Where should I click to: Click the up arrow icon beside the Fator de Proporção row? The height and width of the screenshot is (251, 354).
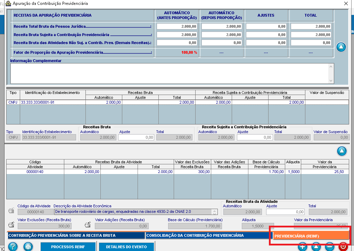click(341, 47)
